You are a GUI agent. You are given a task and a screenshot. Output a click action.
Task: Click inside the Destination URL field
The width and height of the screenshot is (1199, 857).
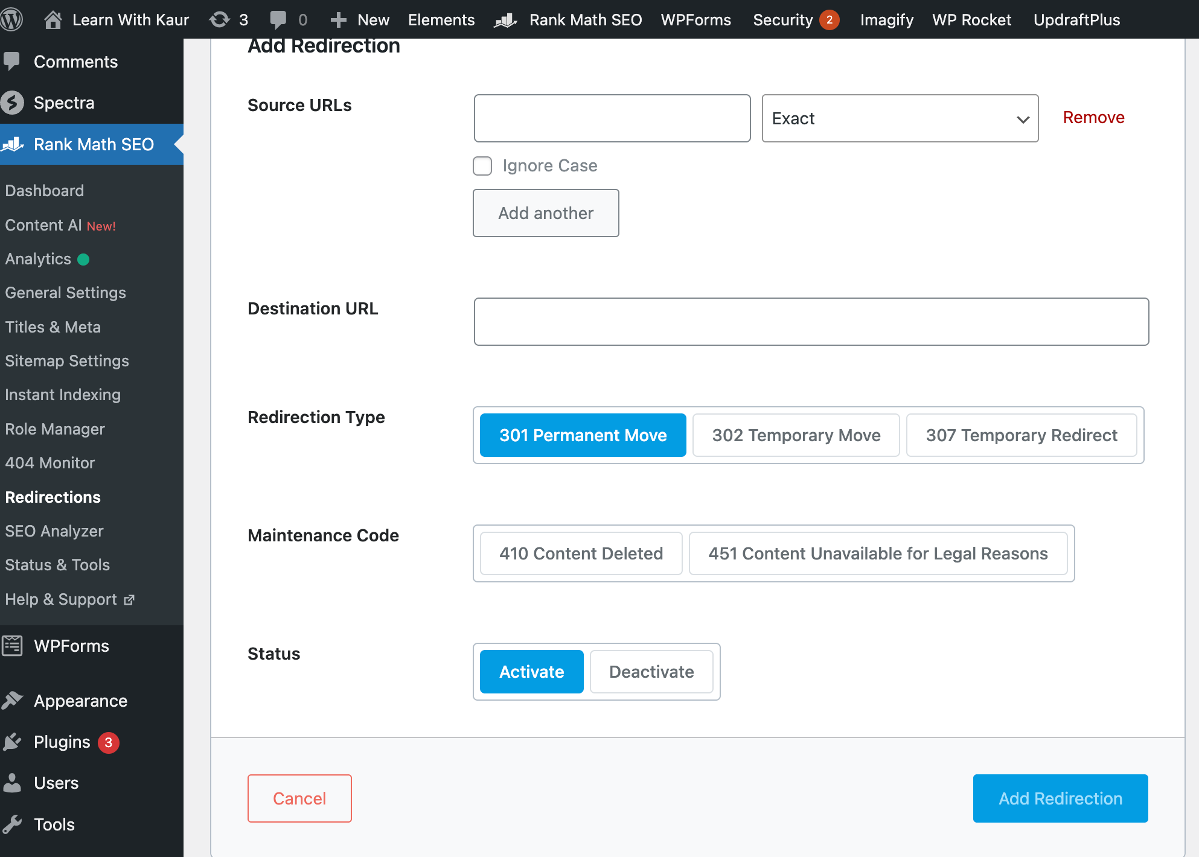(811, 322)
